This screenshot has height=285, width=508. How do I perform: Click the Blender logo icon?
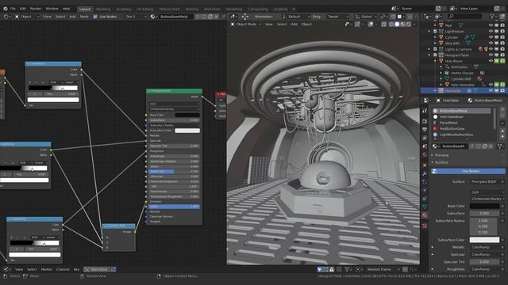click(x=6, y=9)
